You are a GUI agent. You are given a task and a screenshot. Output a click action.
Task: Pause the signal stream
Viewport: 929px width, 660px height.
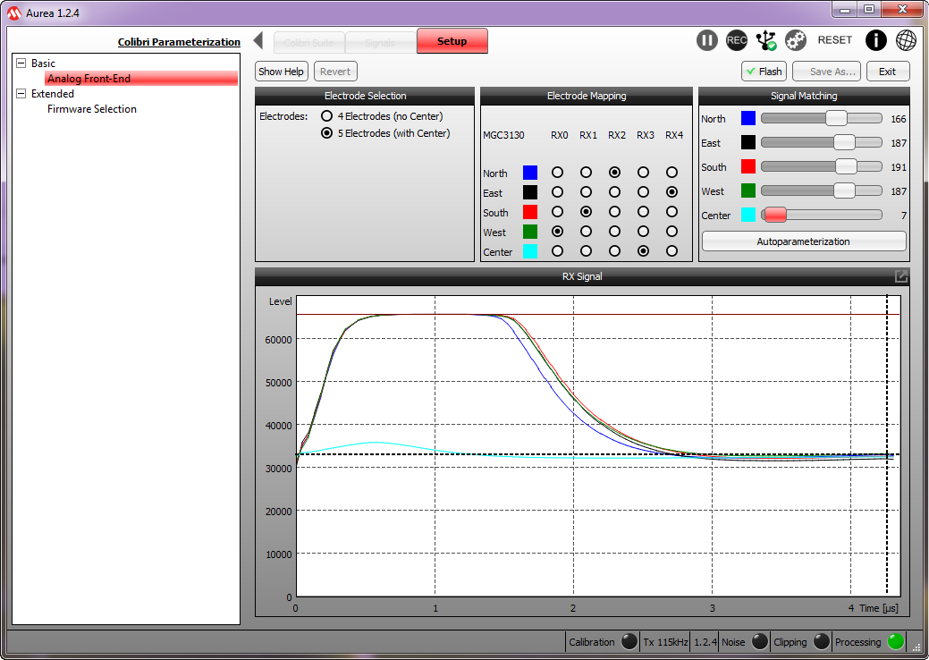[x=707, y=40]
